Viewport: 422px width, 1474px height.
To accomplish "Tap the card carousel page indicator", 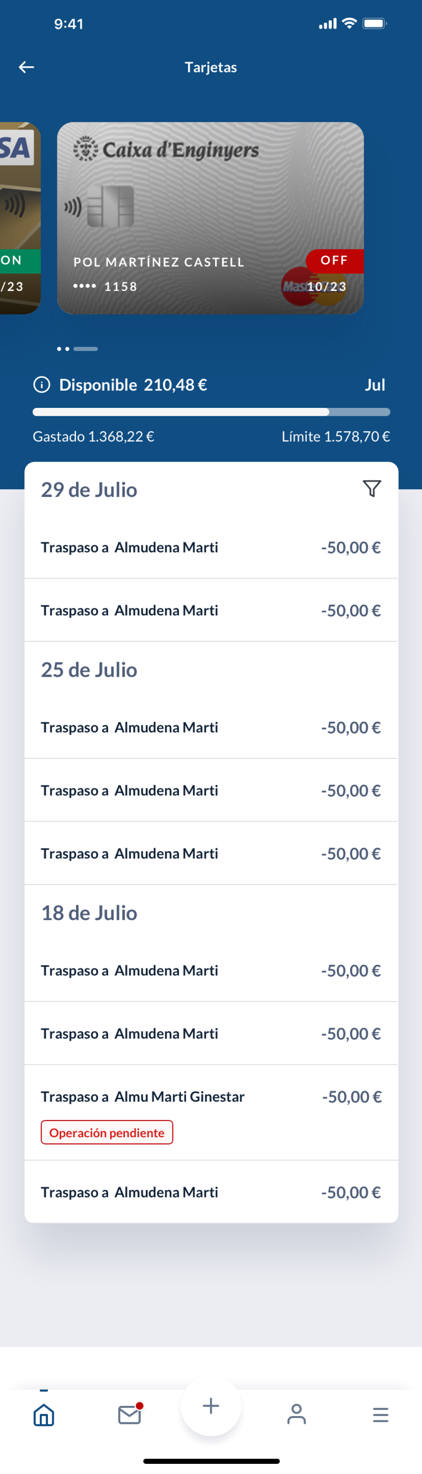I will pos(77,349).
